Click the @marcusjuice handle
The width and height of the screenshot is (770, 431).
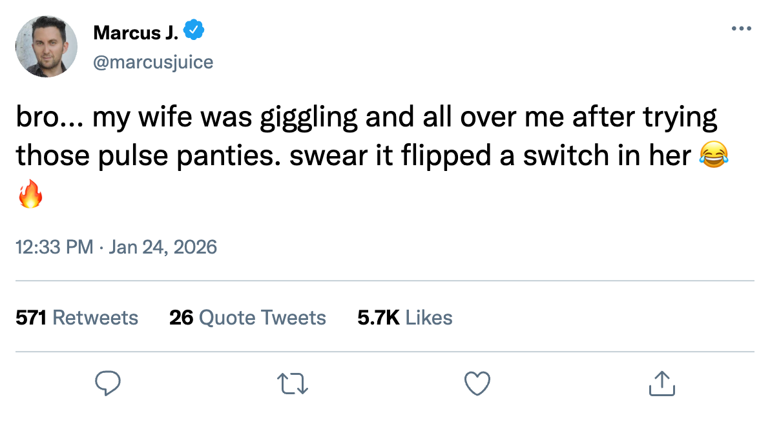(x=153, y=62)
